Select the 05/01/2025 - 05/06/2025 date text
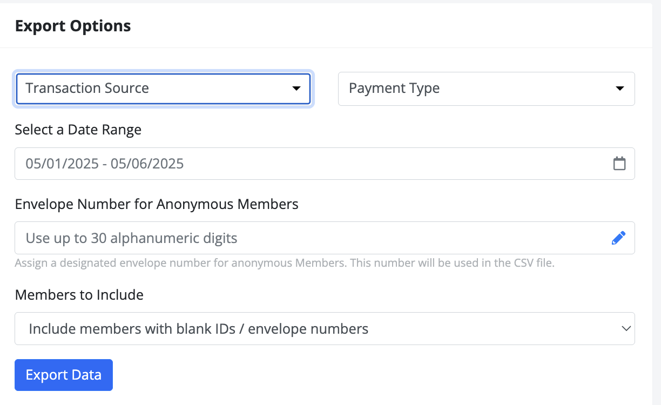The width and height of the screenshot is (661, 405). tap(105, 164)
